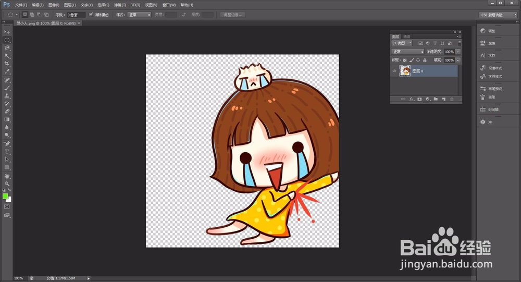
Task: Click the green foreground color swatch
Action: point(5,196)
